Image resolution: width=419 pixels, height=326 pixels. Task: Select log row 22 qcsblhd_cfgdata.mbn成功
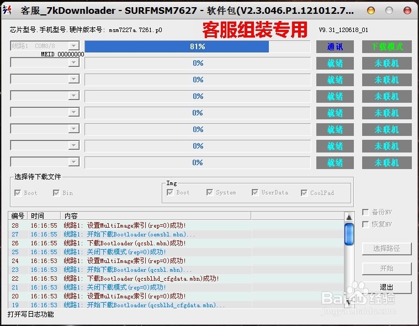(176, 278)
